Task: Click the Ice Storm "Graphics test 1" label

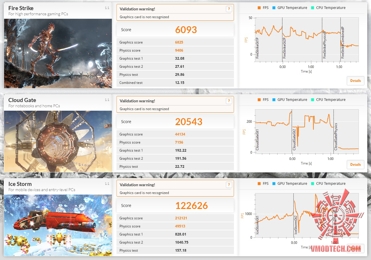Action: coord(131,234)
